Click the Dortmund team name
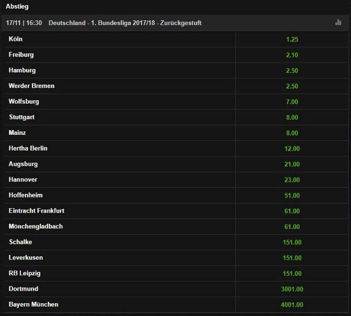 [23, 289]
